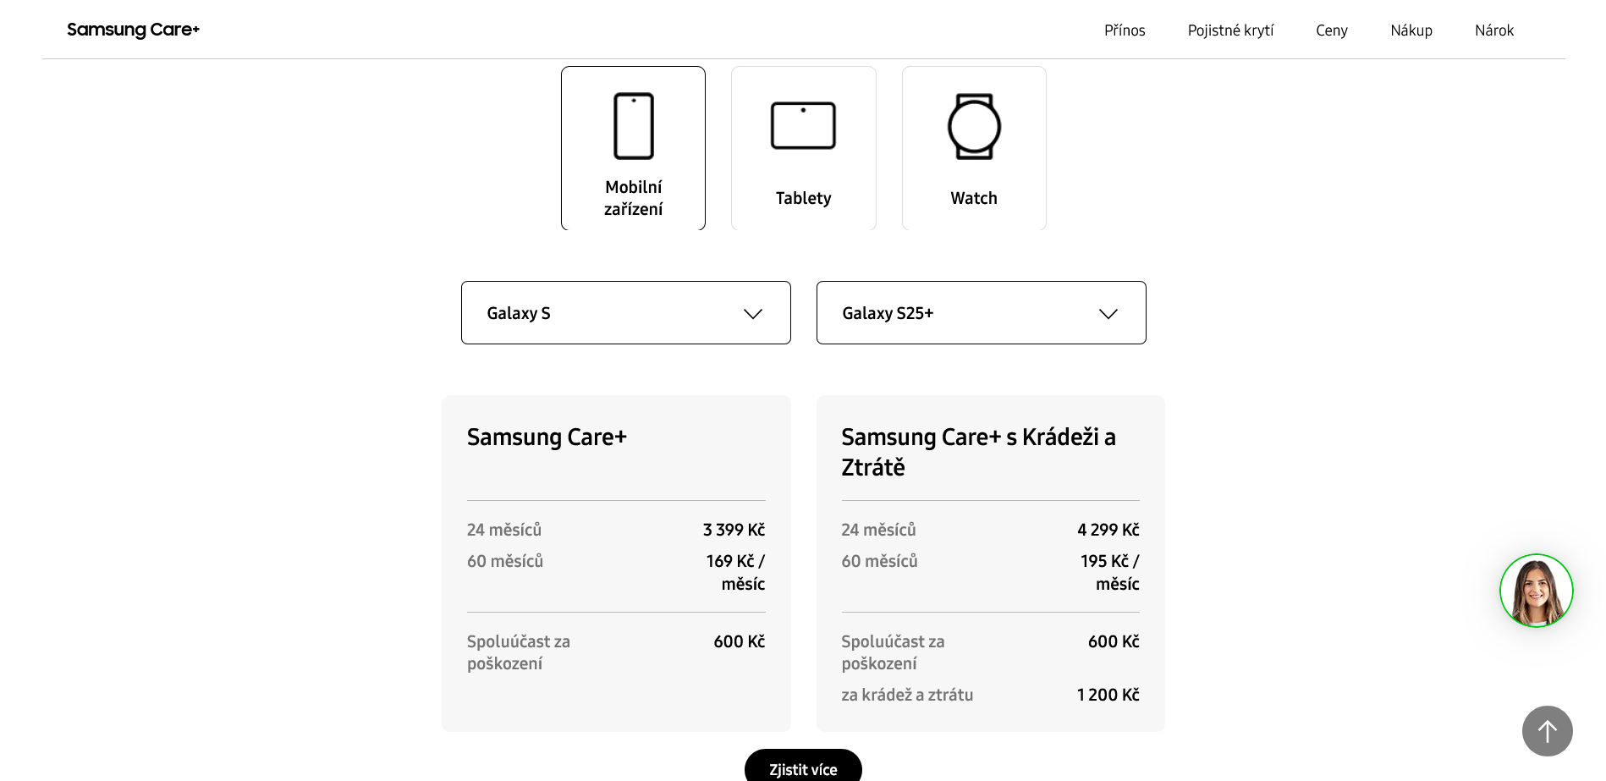Select the Watch device icon
The width and height of the screenshot is (1606, 781).
[x=974, y=126]
